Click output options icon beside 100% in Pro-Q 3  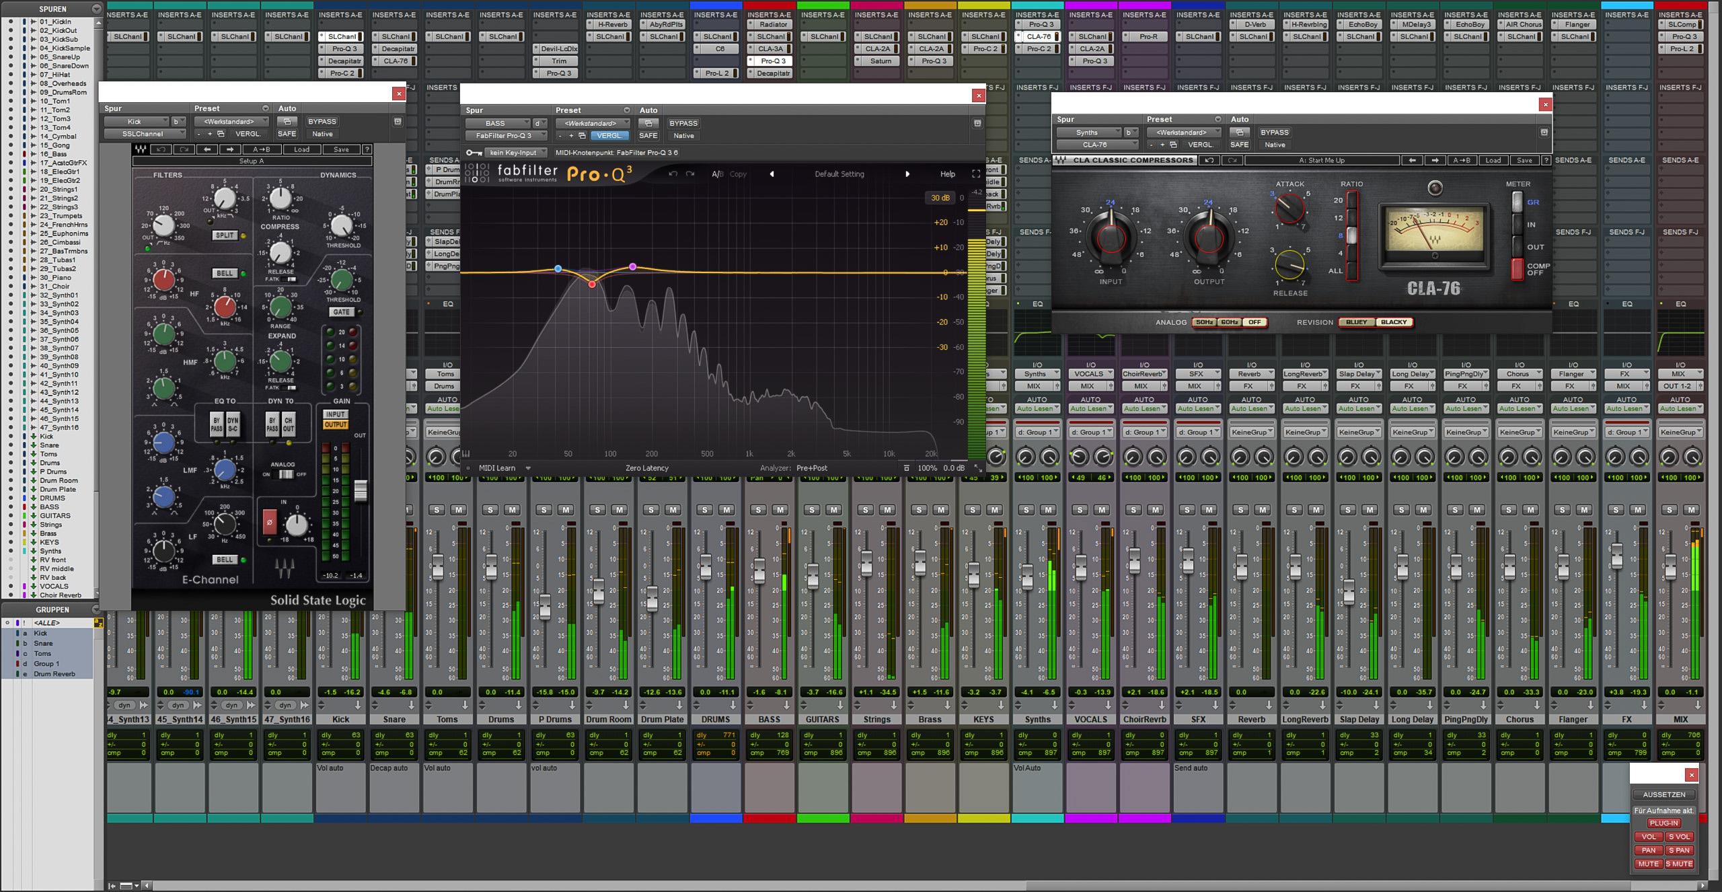[x=906, y=468]
